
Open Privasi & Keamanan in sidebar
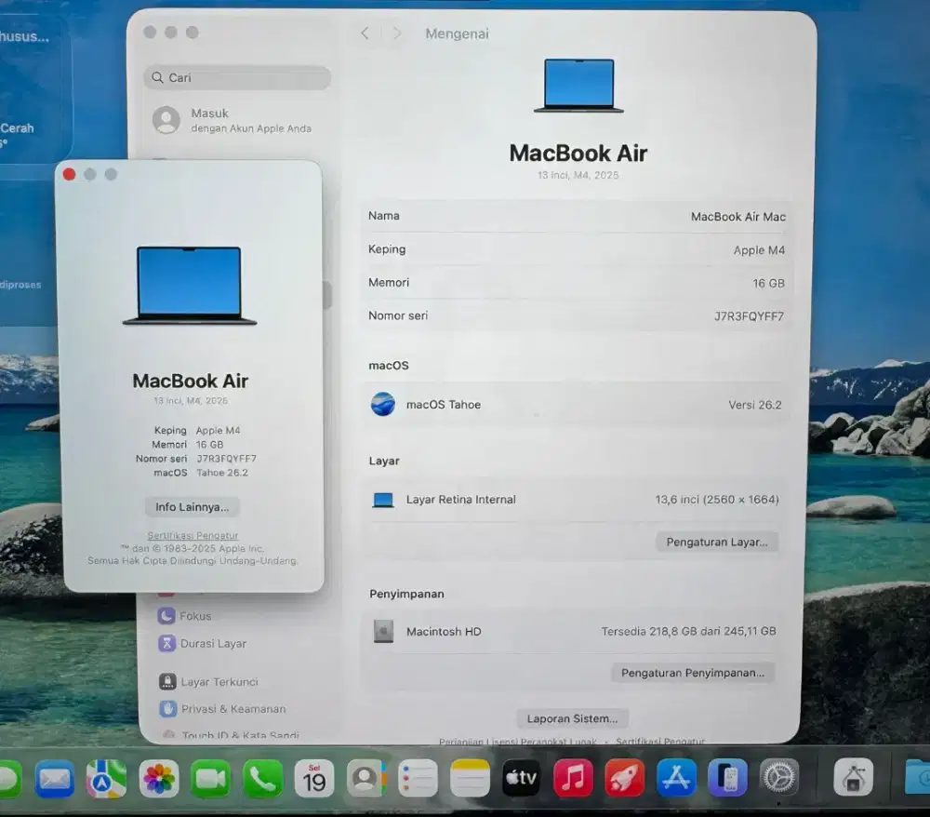222,709
